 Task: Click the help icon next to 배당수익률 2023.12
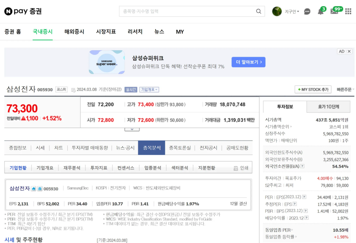(307, 218)
